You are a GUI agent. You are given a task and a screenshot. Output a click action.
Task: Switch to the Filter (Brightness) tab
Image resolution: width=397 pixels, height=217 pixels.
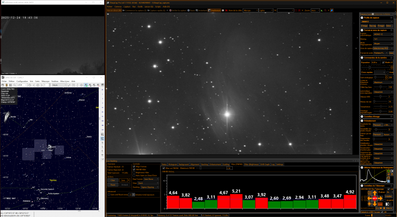pos(252,164)
